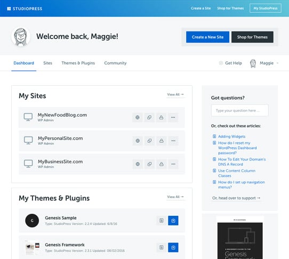The image size is (289, 259).
Task: Open globe icon for MyBusinessSite.com
Action: coord(138,164)
